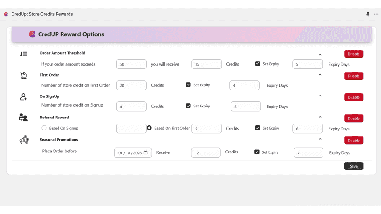Click the empty Based On Signup credits field

(132, 129)
